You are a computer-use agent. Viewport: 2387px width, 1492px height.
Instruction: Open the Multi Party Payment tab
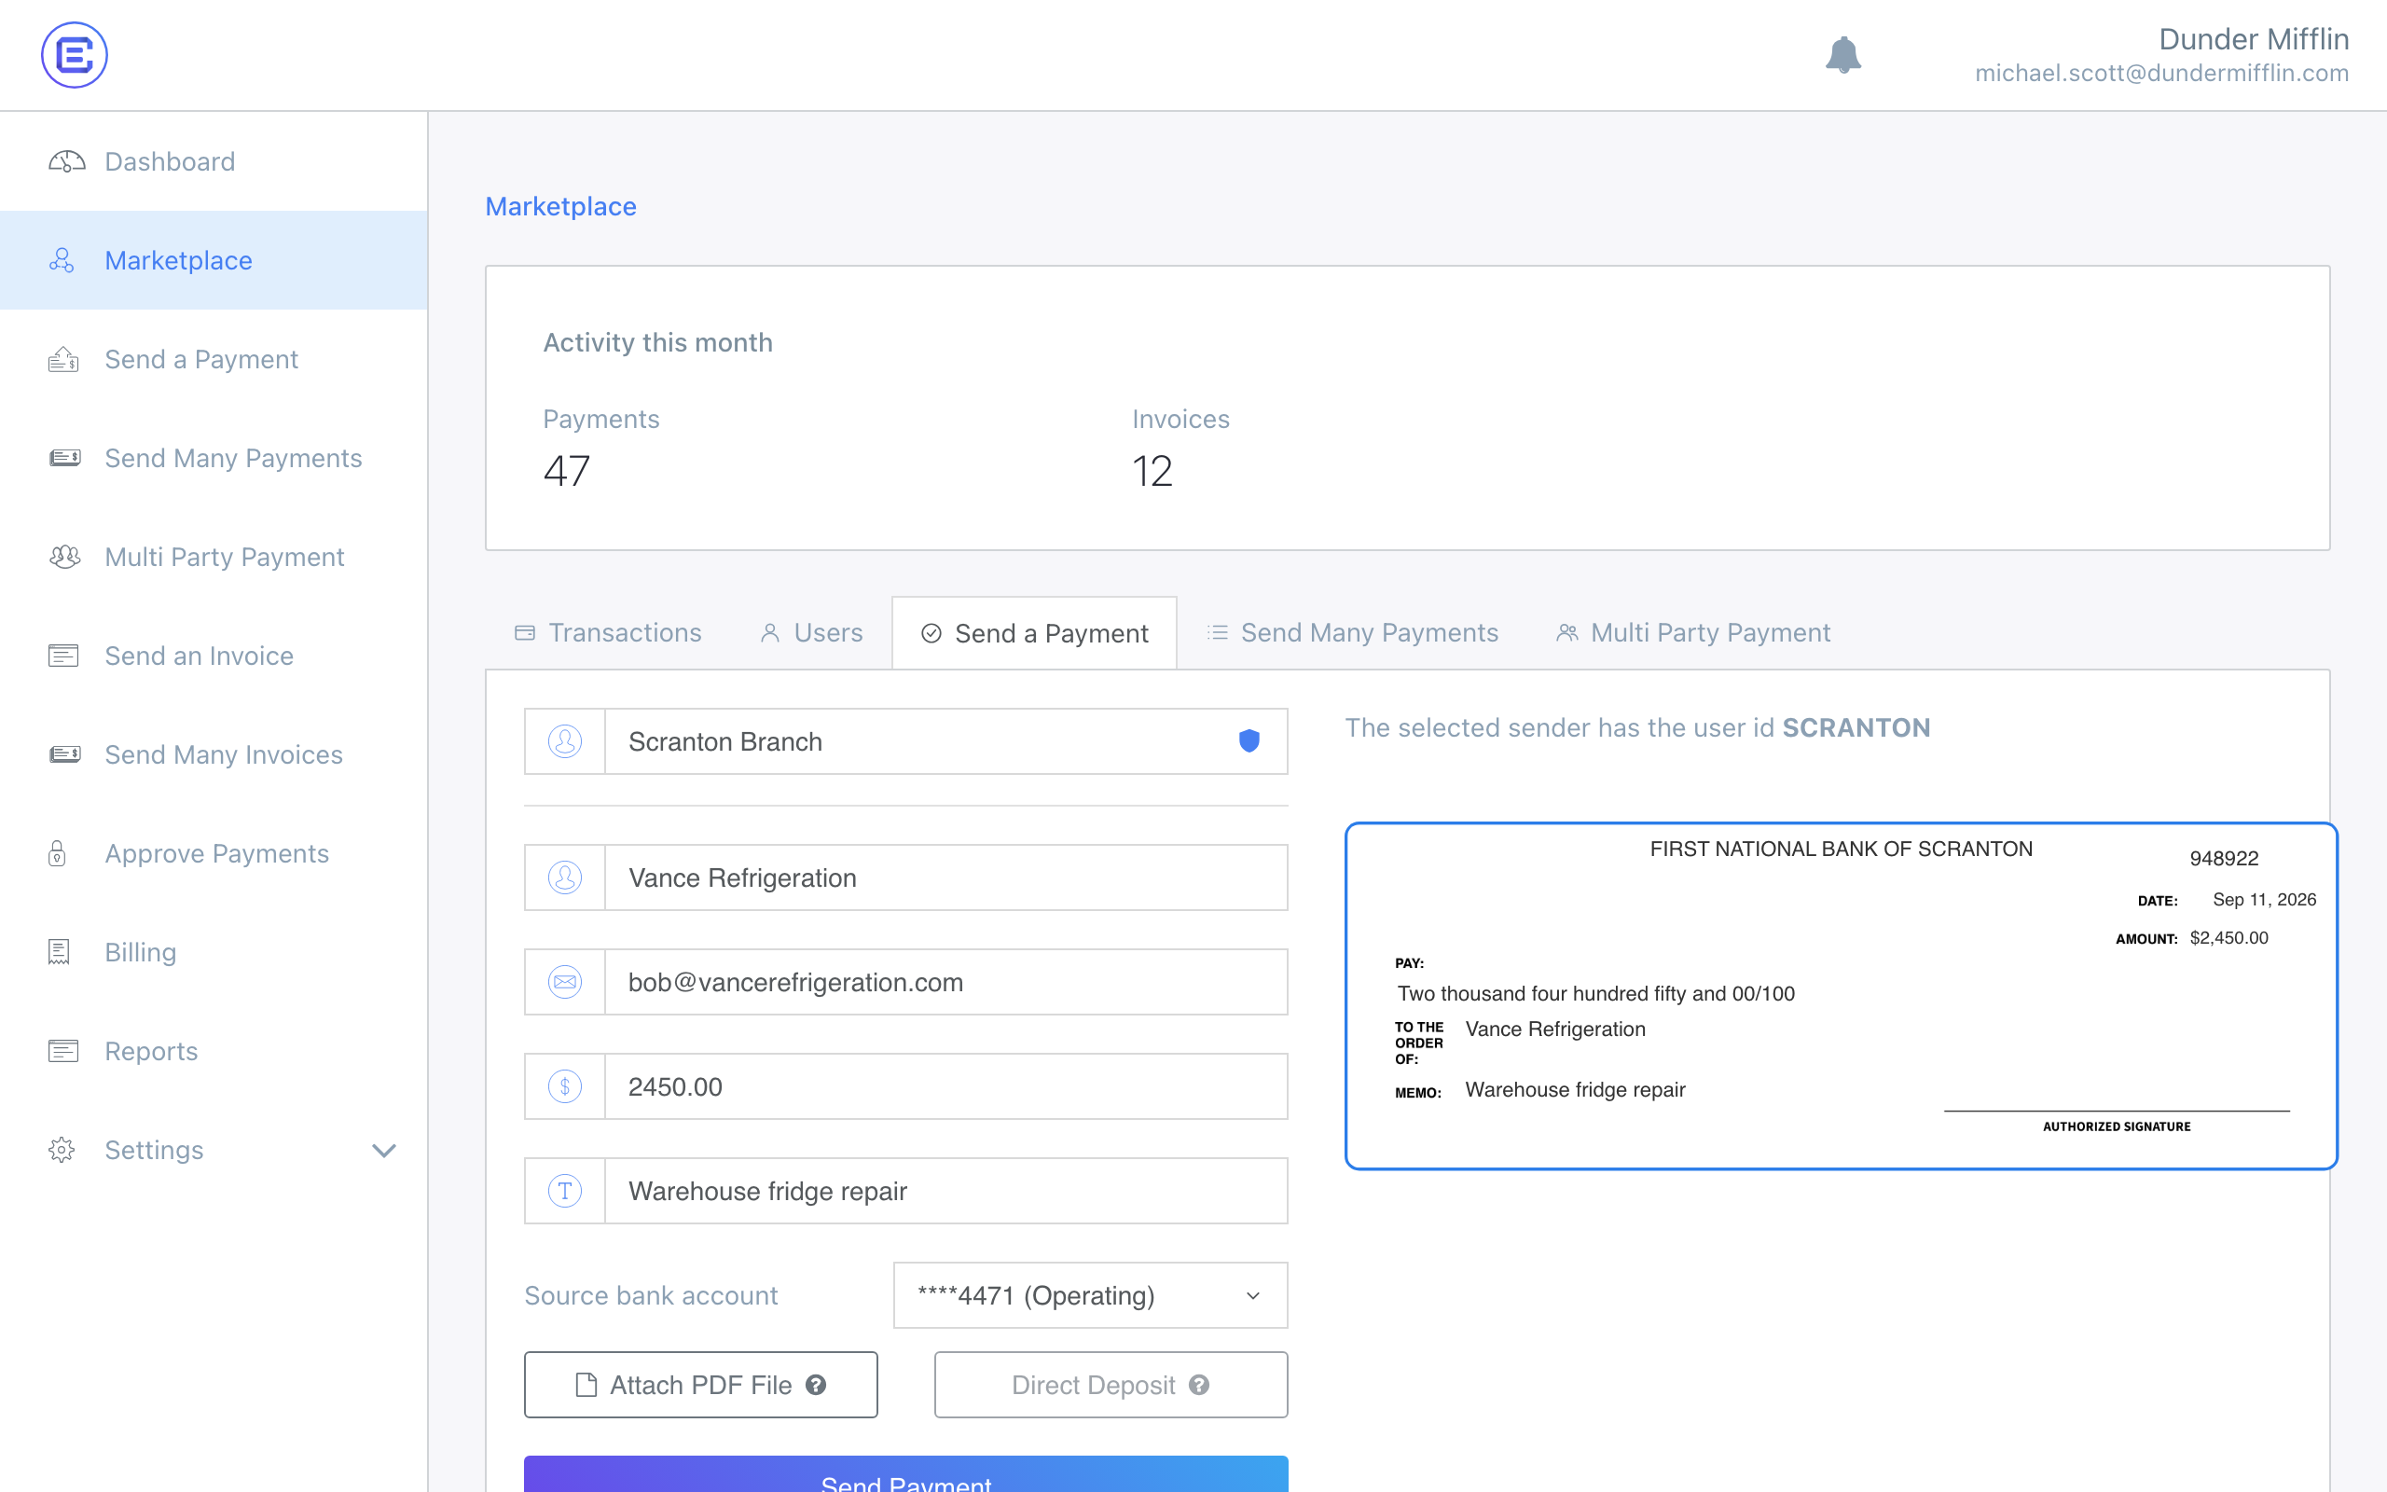coord(1692,632)
